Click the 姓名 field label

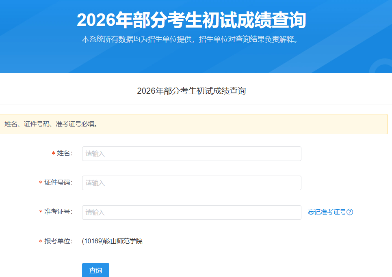(x=64, y=153)
